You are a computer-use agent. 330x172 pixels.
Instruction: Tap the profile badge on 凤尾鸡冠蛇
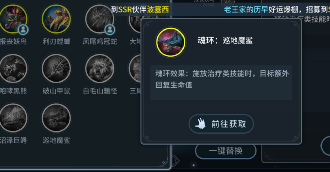tap(110, 30)
